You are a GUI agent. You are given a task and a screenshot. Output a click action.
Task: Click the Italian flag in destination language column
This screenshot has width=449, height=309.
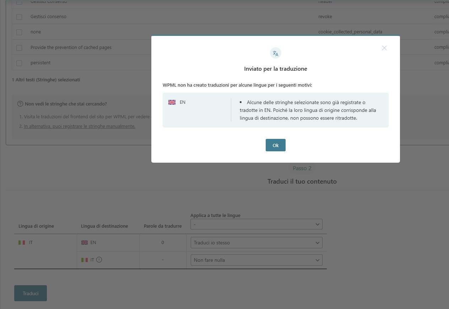[x=85, y=260]
